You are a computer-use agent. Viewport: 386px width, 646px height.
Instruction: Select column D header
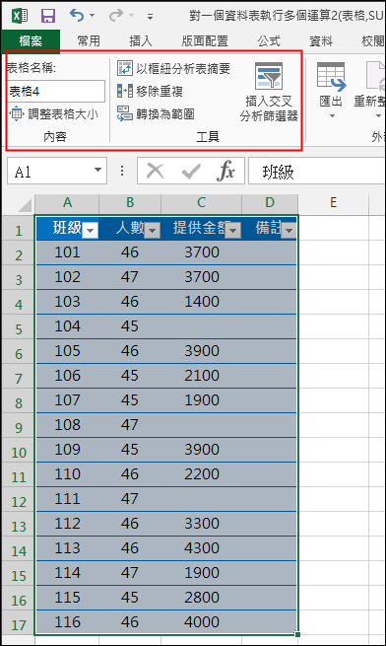(270, 202)
